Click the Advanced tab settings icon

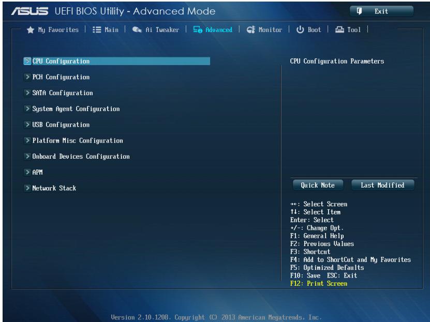coord(198,29)
